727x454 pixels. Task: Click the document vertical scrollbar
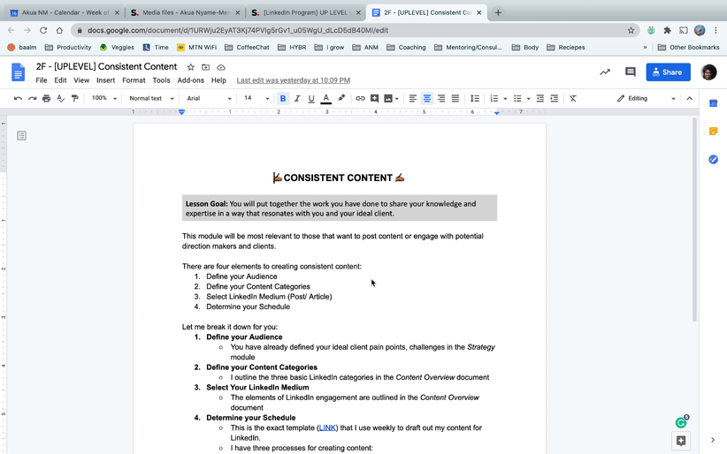(x=694, y=220)
